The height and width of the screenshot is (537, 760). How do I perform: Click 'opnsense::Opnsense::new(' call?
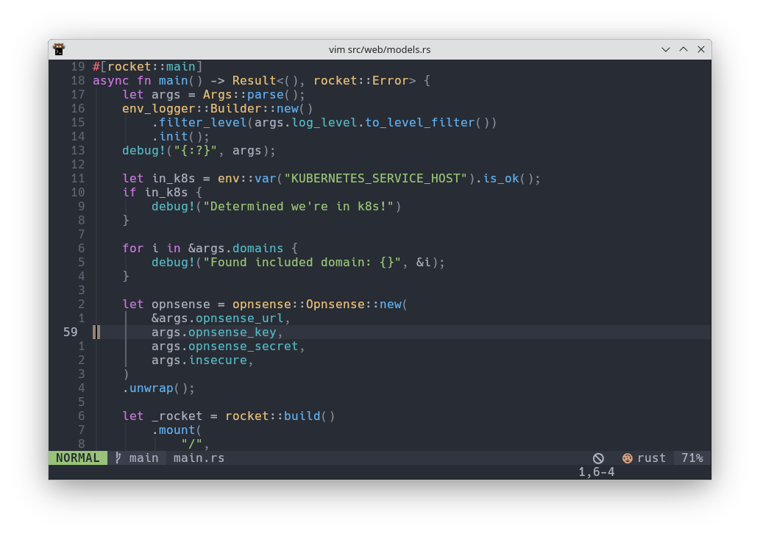pos(320,305)
